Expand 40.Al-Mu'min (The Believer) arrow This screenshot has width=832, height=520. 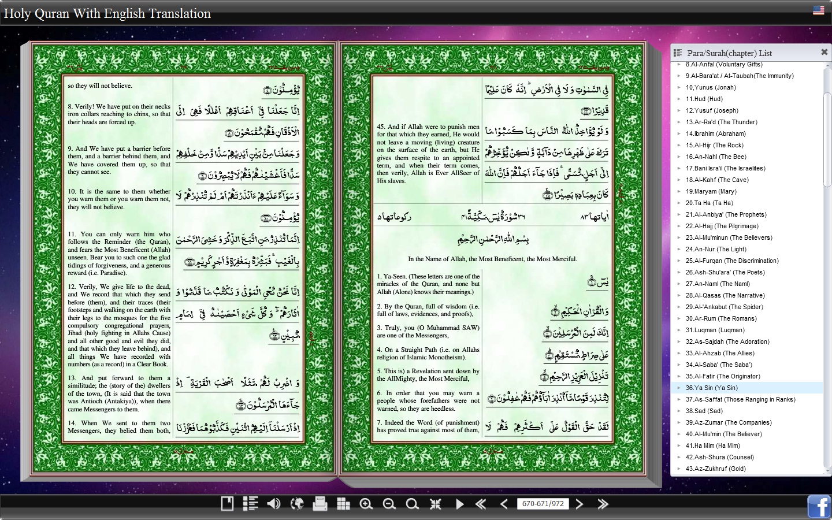[x=679, y=434]
